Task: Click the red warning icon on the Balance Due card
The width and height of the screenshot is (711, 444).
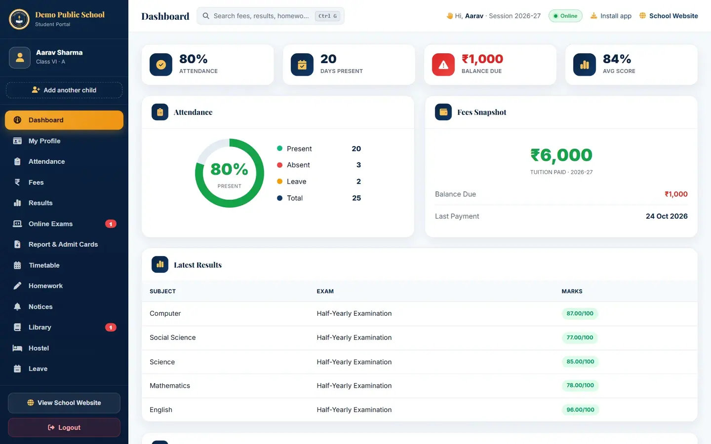Action: tap(443, 65)
